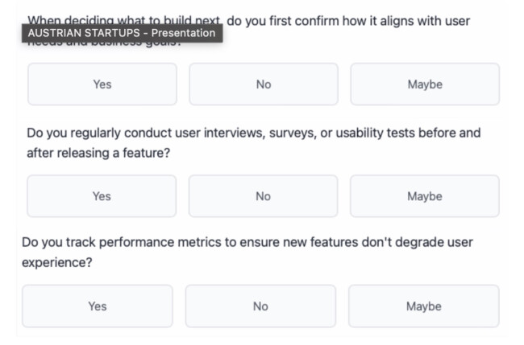Select No for the performance metrics question
Screen dimensions: 524x345
(x=260, y=306)
